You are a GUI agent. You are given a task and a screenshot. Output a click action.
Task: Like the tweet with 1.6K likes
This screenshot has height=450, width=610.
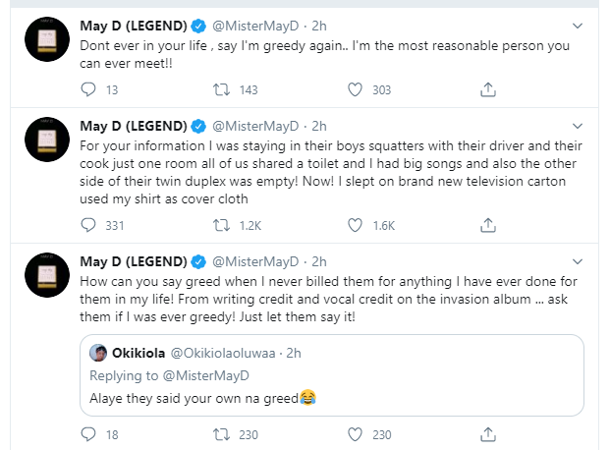357,226
